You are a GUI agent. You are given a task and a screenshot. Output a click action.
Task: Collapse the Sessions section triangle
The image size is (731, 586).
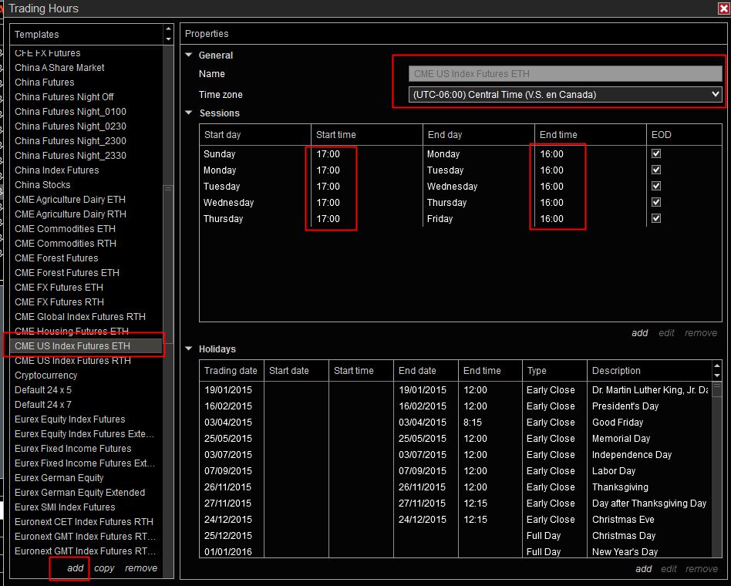(x=190, y=113)
